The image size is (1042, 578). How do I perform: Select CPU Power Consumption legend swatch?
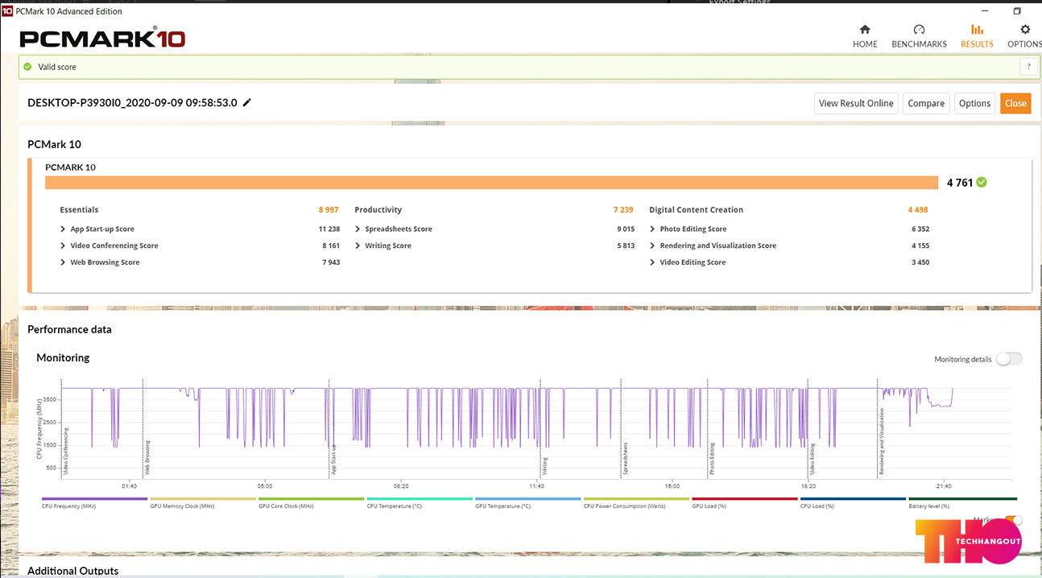[636, 499]
